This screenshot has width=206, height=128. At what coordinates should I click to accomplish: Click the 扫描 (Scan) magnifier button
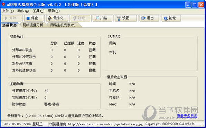pyautogui.click(x=102, y=18)
